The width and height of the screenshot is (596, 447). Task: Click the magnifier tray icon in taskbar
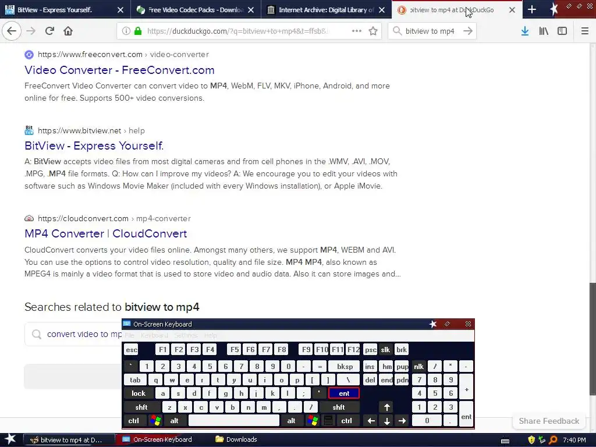tap(553, 440)
